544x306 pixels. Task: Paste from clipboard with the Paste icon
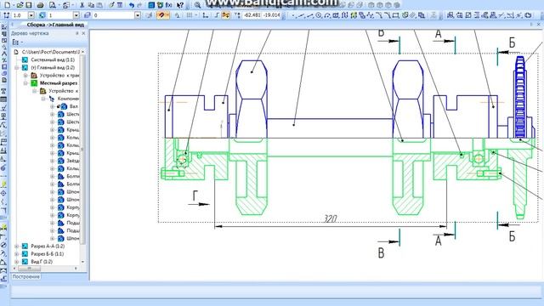99,5
